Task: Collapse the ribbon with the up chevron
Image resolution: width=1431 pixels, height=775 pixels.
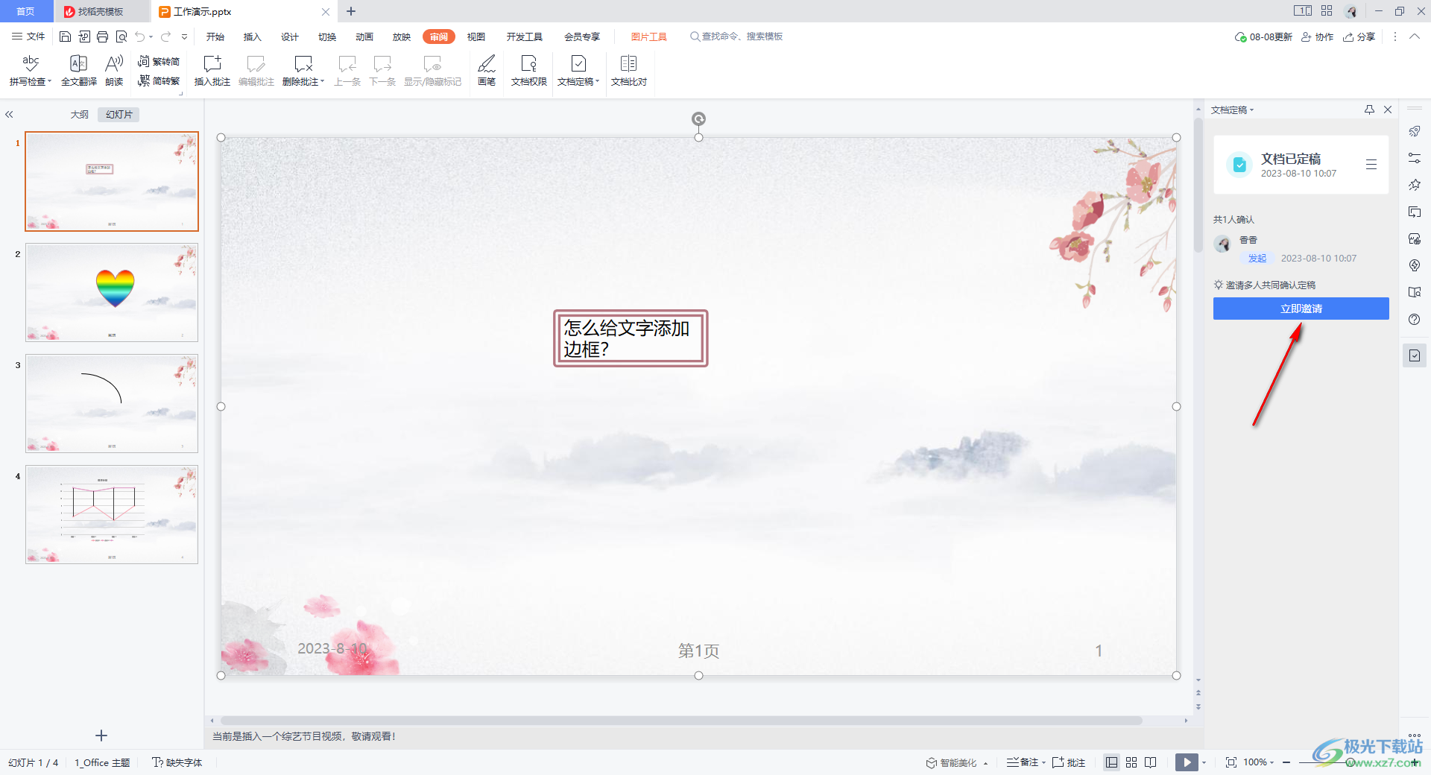Action: (1415, 37)
